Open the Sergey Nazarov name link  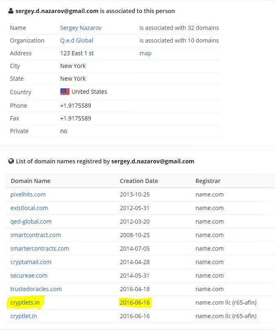[81, 28]
